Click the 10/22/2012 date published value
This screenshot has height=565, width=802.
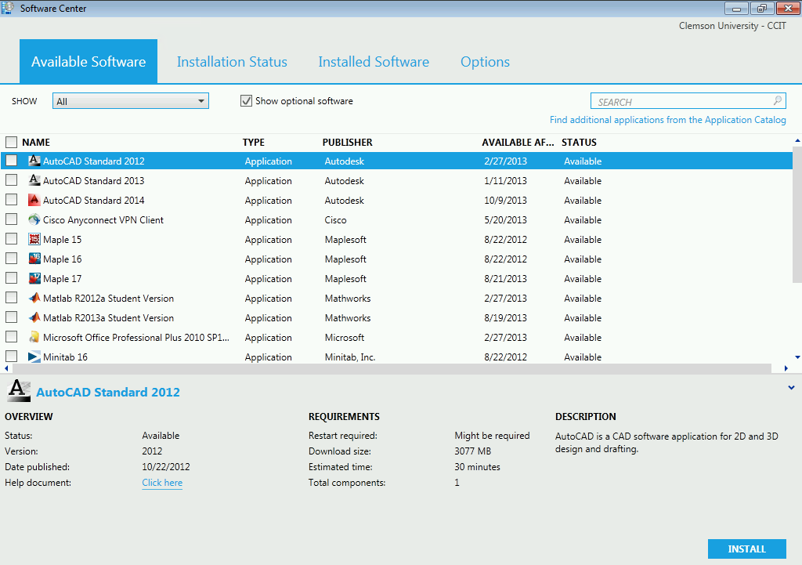[x=166, y=467]
